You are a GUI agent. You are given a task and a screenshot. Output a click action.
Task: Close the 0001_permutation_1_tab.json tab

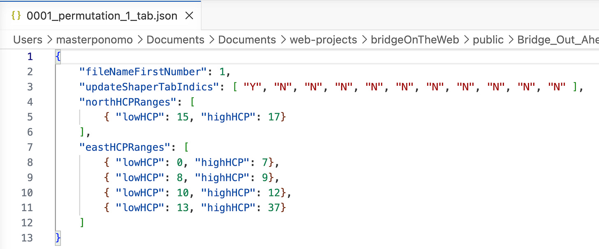(x=189, y=16)
